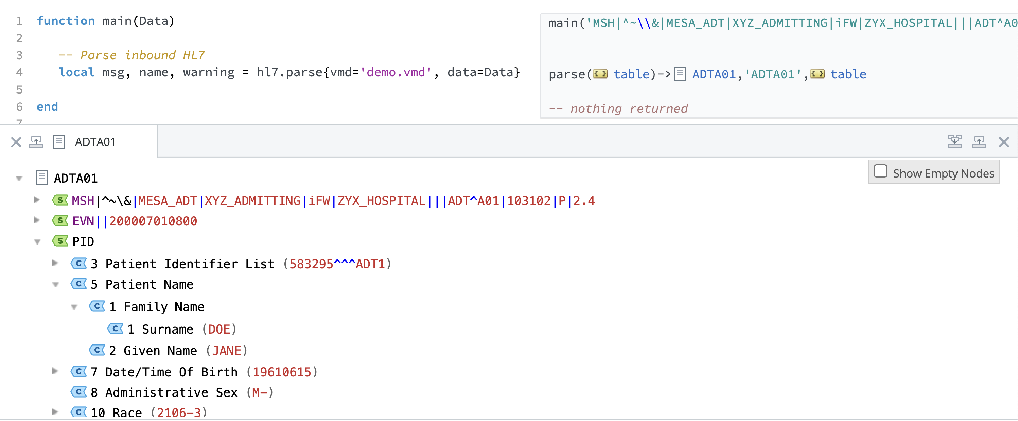Viewport: 1018px width, 421px height.
Task: Select the 3 Patient Identifier List row
Action: (241, 264)
